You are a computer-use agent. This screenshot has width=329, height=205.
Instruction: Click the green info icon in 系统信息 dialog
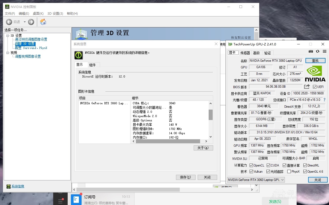pyautogui.click(x=79, y=55)
